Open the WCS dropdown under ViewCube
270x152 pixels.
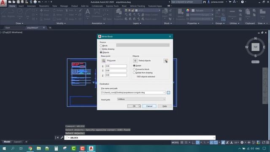pos(255,62)
